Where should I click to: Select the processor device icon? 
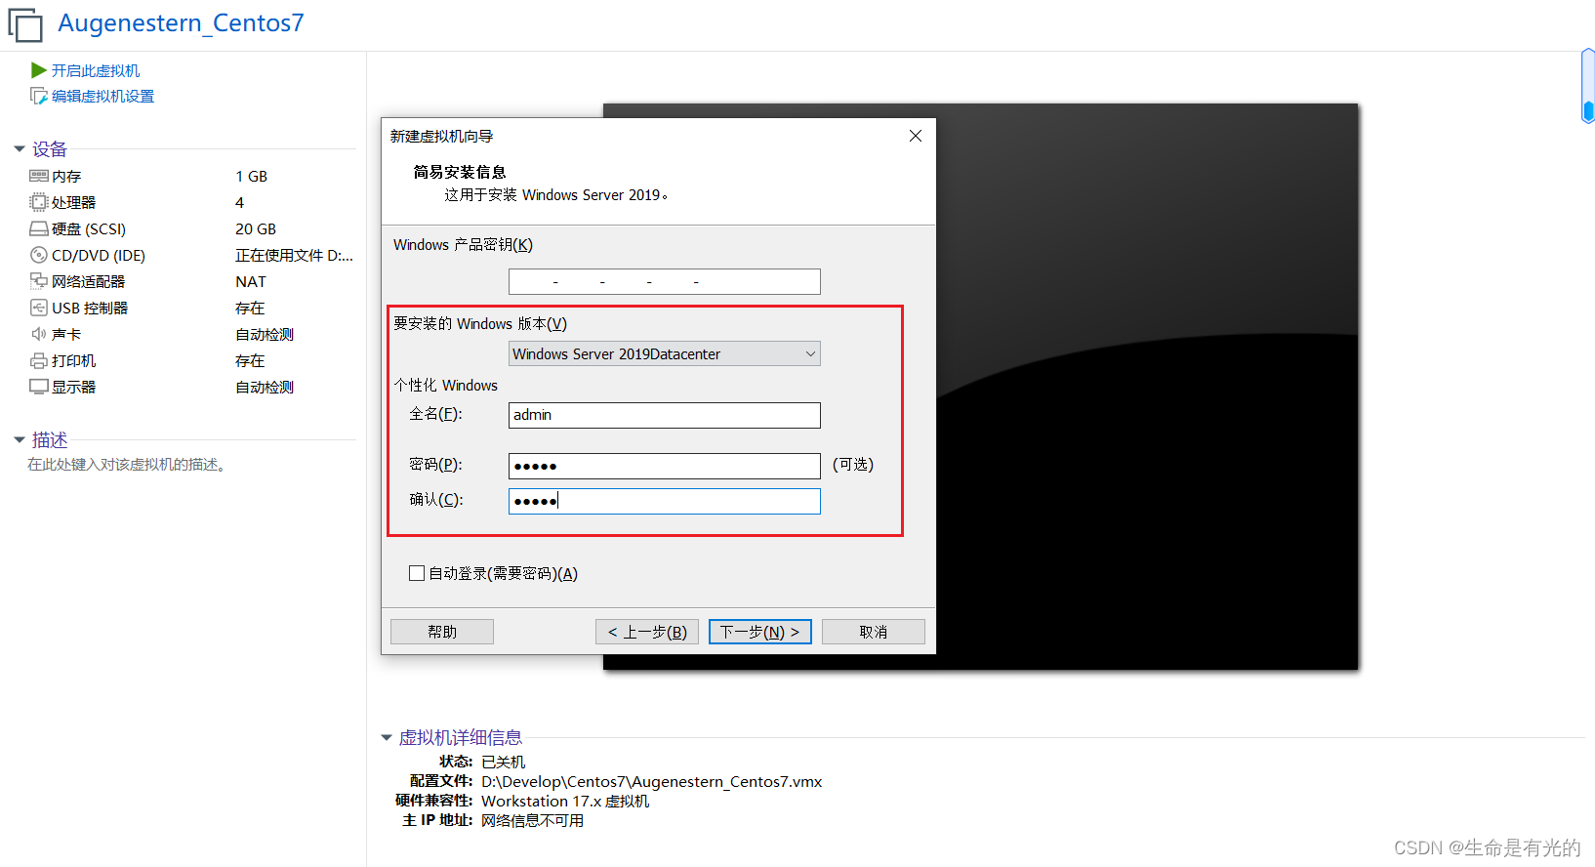(39, 202)
